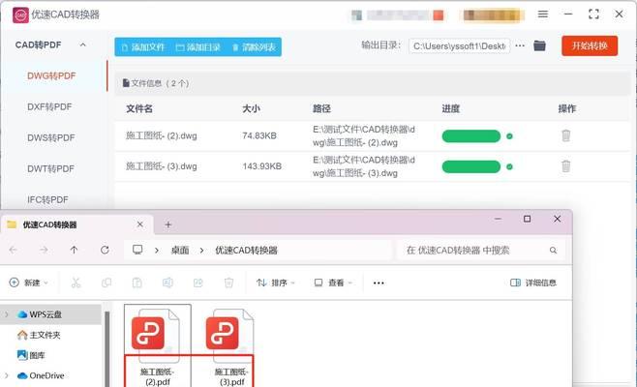Select DWT转PDF conversion mode
The image size is (637, 387).
click(x=50, y=168)
